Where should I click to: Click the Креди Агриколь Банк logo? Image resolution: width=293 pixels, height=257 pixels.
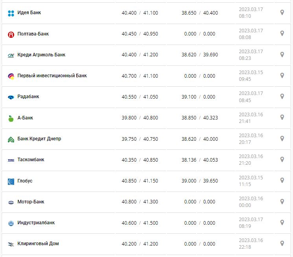(x=11, y=55)
